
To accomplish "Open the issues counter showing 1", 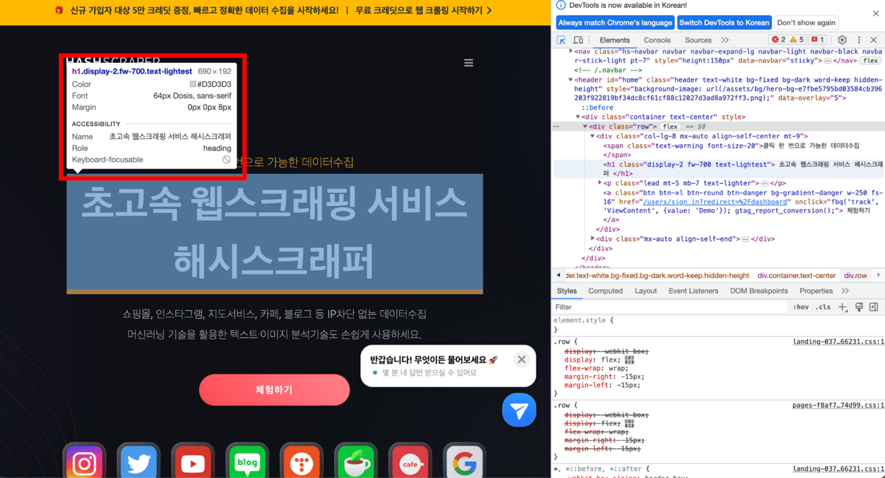I will point(818,40).
